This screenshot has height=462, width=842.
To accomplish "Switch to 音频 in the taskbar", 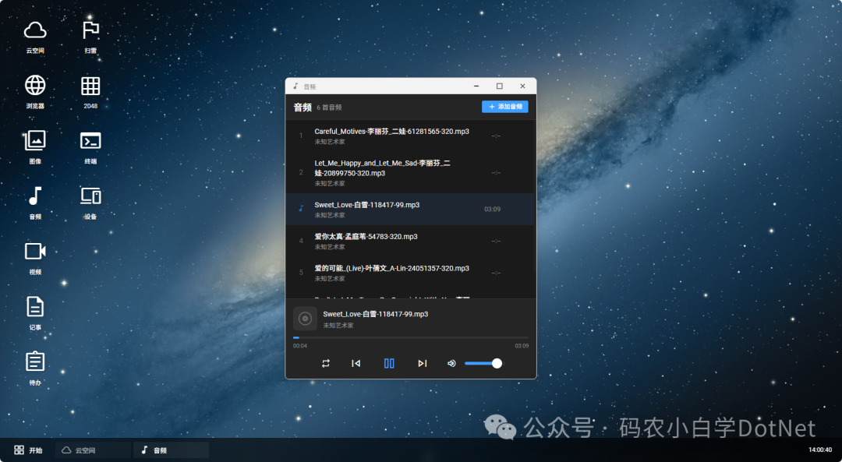I will point(171,450).
